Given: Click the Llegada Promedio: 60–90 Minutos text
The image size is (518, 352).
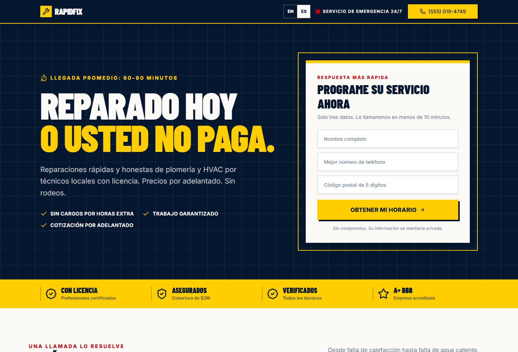Looking at the screenshot, I should (x=114, y=78).
